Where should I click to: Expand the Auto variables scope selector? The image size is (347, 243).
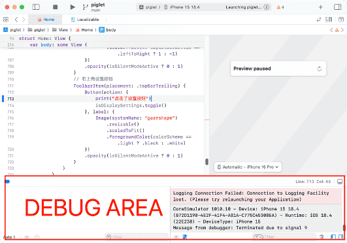point(9,237)
